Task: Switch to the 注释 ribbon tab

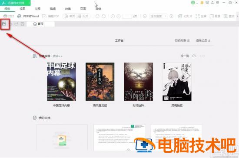Action: 37,9
